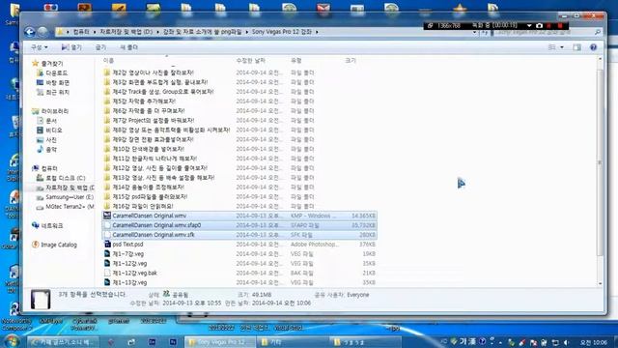This screenshot has height=348, width=618.
Task: Click the recorder camera capture icon
Action: click(x=539, y=26)
